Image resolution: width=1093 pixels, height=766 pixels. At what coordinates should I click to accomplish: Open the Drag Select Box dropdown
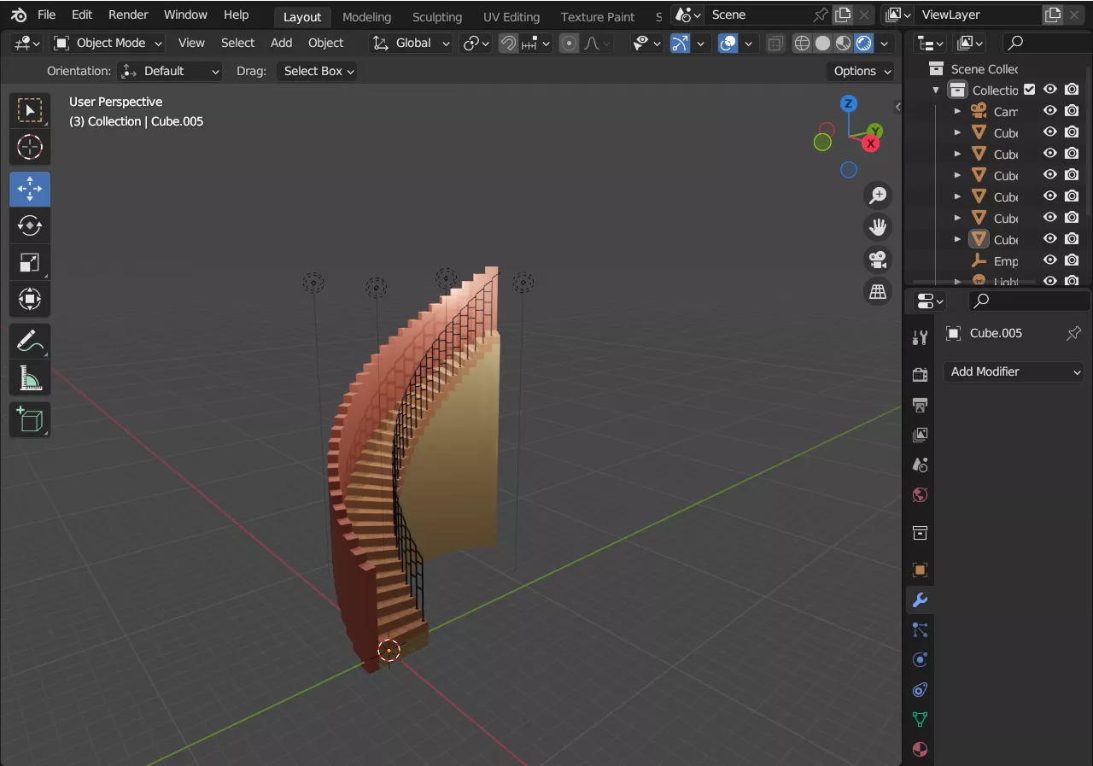316,71
